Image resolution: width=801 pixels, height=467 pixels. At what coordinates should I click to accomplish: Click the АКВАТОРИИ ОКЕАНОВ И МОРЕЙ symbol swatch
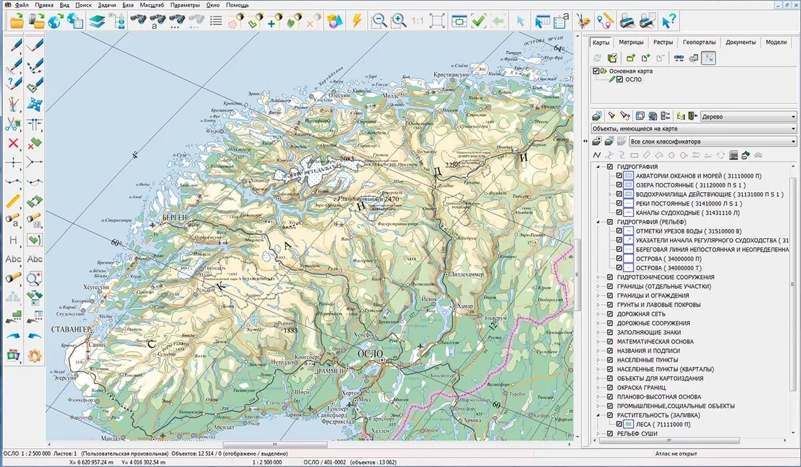pos(629,175)
